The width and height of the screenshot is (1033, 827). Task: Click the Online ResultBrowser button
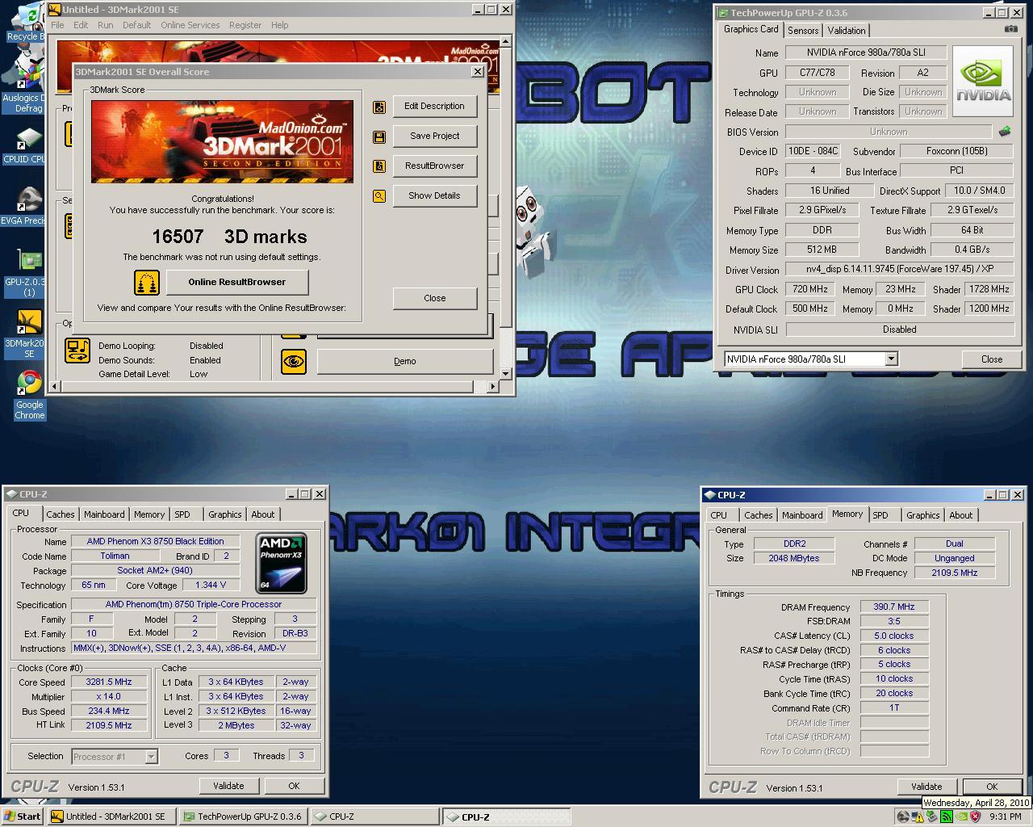237,283
